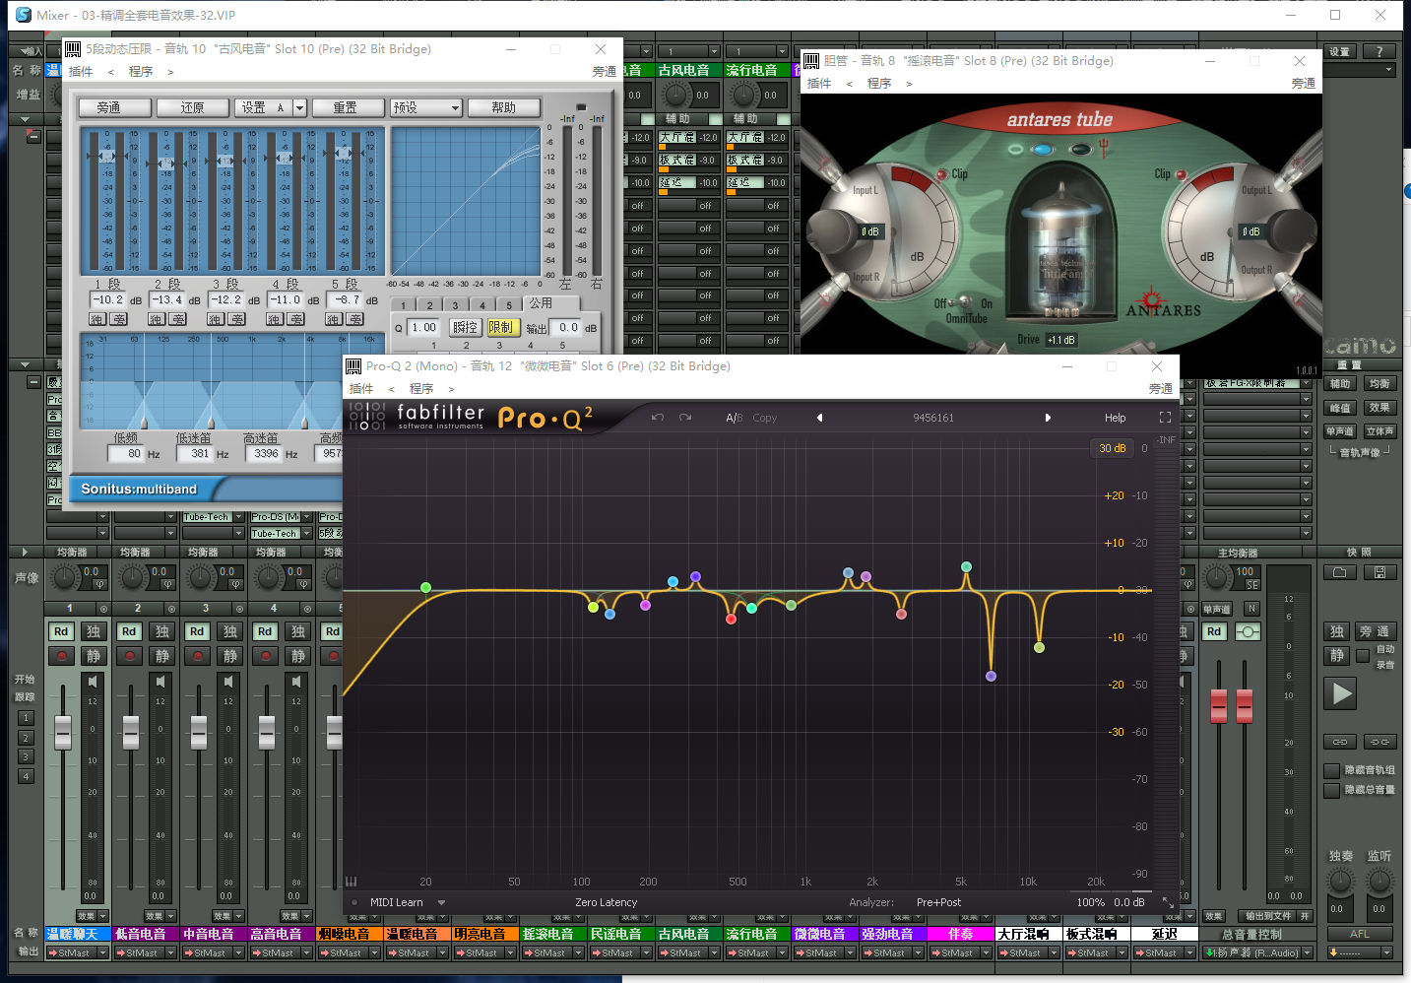
Task: Toggle Rd button on mixer channel 1
Action: point(61,631)
